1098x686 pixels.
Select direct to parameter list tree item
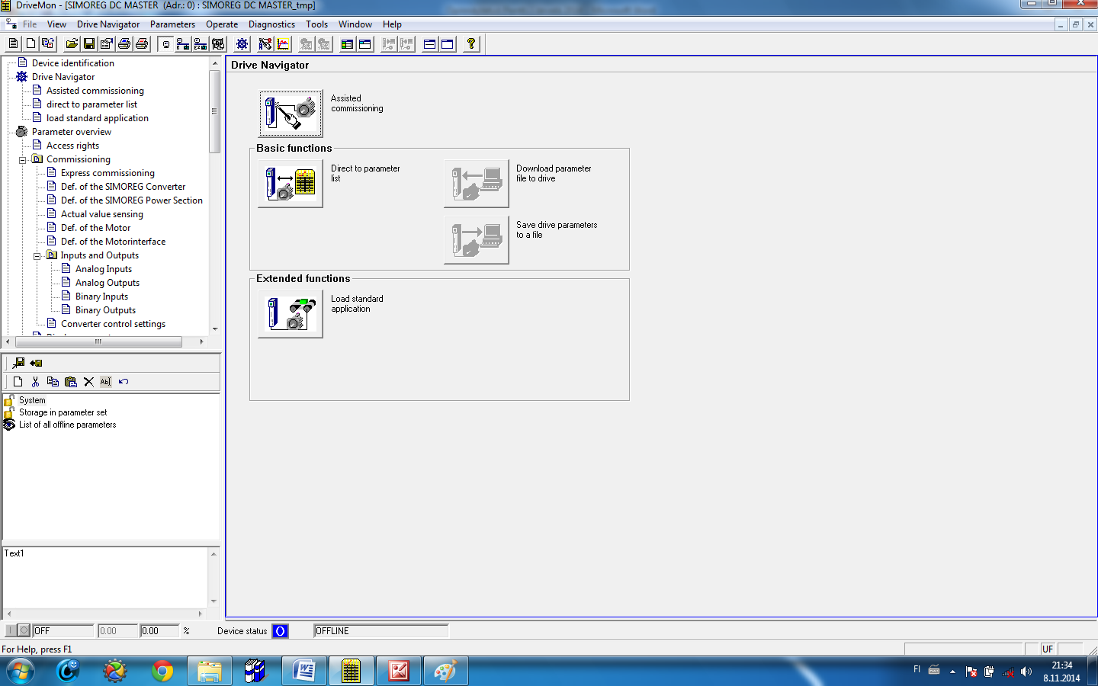[x=91, y=104]
